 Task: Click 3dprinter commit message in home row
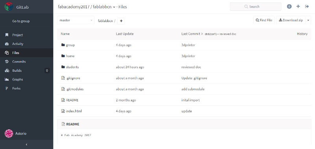click(x=188, y=56)
